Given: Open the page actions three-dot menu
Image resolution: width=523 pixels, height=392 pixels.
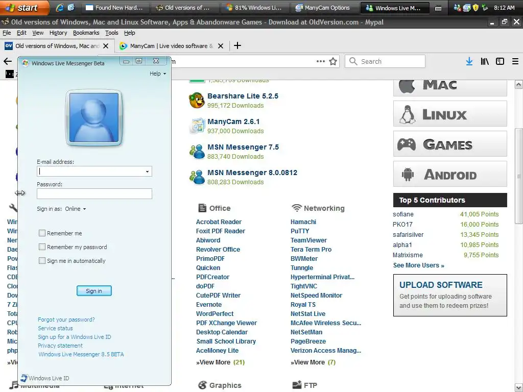Looking at the screenshot, I should (x=321, y=61).
